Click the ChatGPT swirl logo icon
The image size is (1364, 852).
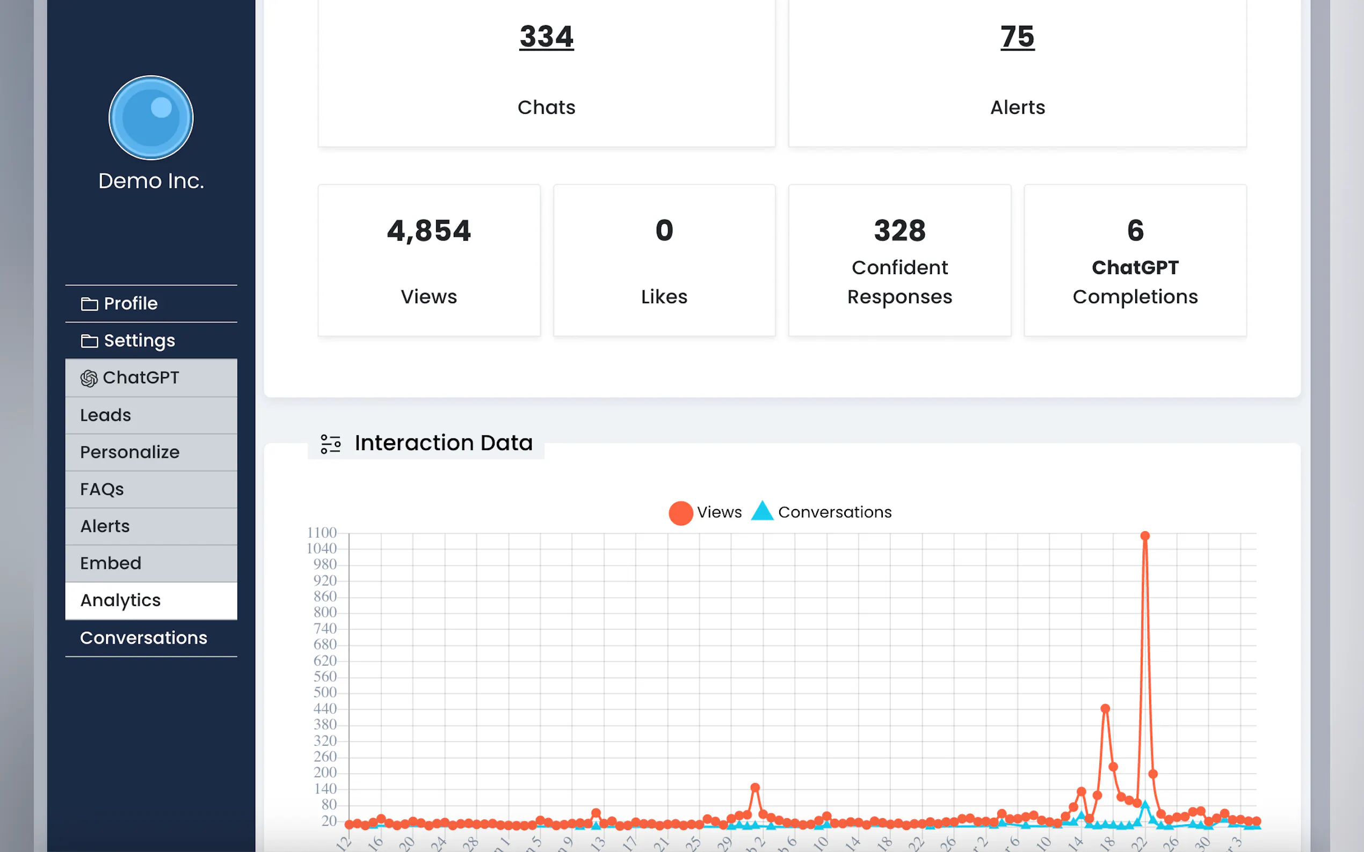[x=89, y=378]
